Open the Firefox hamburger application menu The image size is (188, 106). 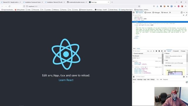click(186, 6)
